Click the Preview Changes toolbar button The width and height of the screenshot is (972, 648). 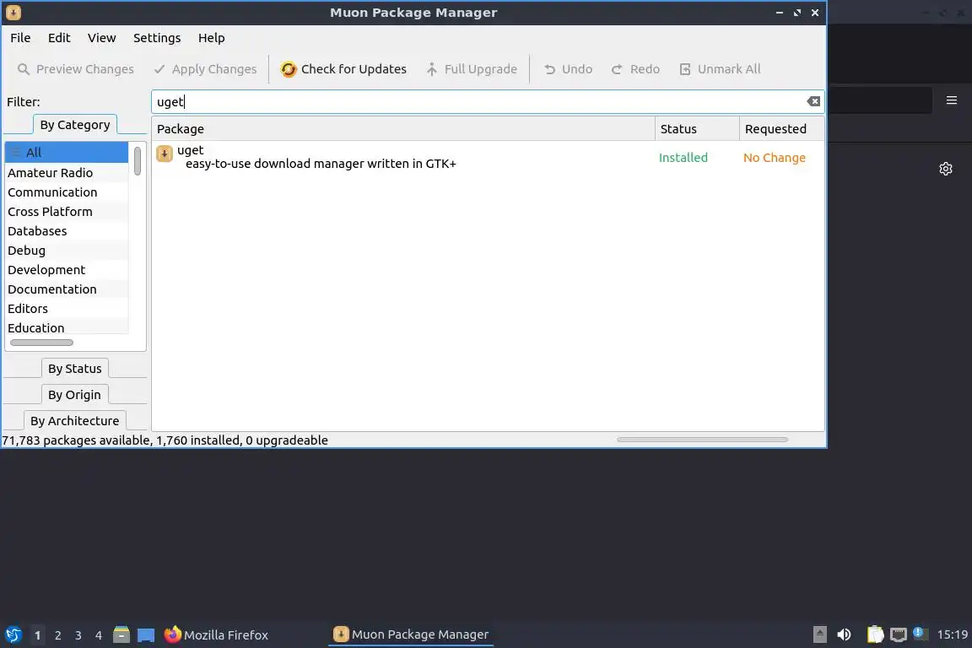coord(76,69)
